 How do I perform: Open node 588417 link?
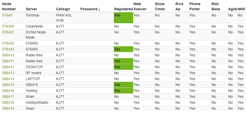(8, 97)
